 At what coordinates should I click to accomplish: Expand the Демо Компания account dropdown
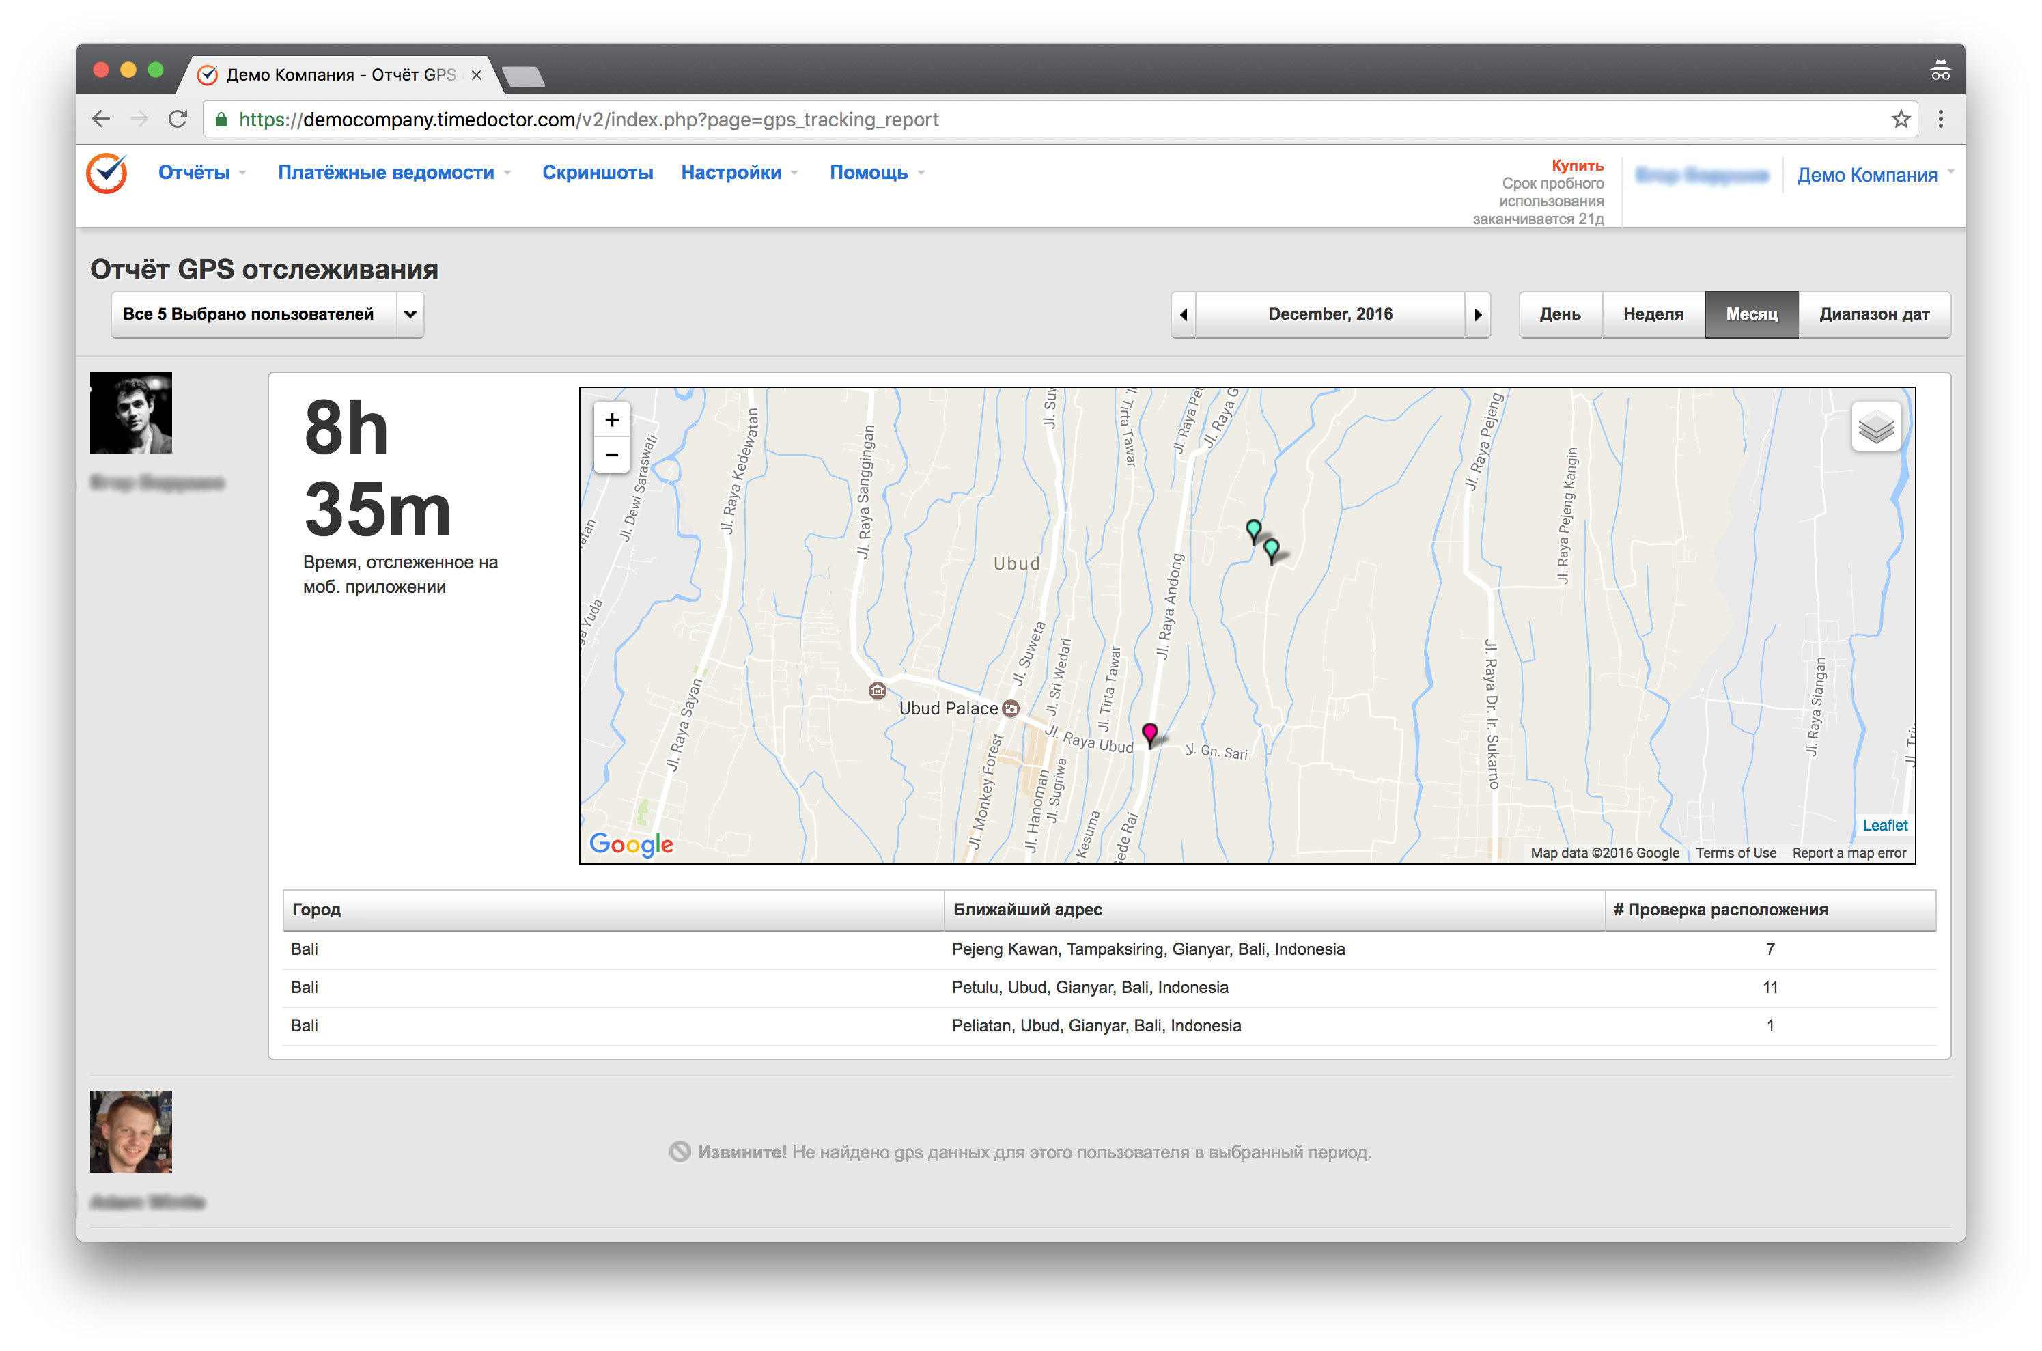(1875, 175)
